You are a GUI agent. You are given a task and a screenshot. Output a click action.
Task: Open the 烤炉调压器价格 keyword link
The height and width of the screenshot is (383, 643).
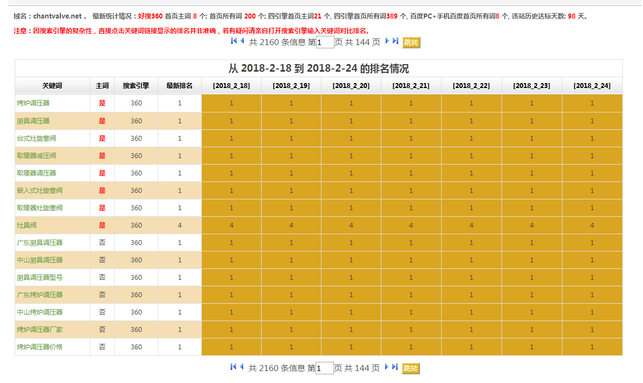coord(39,347)
